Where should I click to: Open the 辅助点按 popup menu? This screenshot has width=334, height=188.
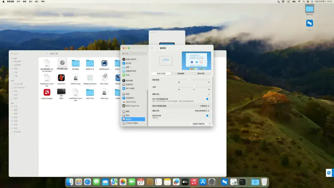click(202, 111)
